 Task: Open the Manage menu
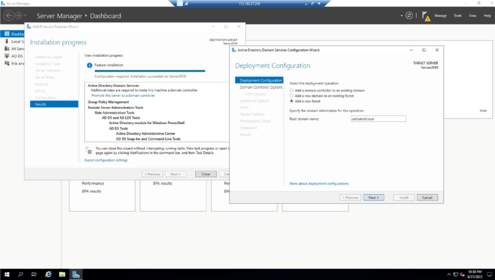[x=440, y=16]
